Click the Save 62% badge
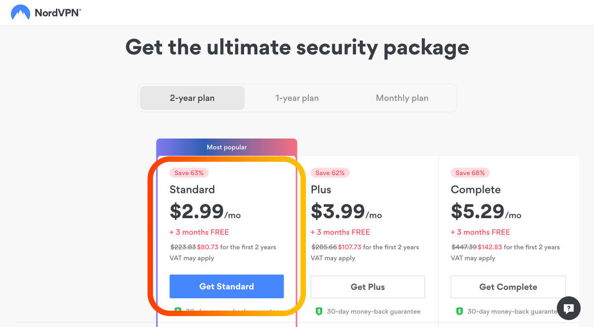 tap(330, 173)
